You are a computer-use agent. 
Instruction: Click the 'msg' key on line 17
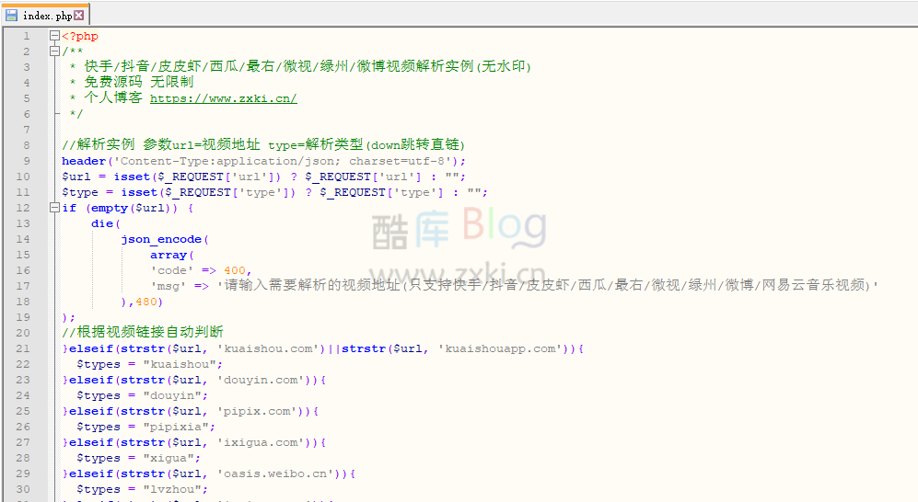click(168, 286)
